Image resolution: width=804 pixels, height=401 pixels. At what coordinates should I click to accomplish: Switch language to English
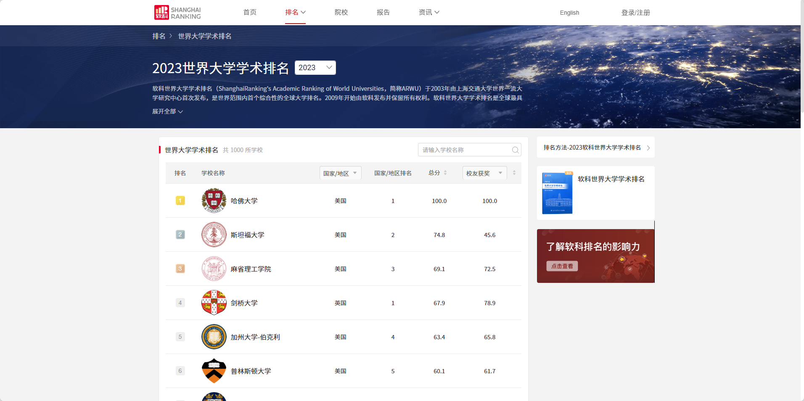point(569,13)
